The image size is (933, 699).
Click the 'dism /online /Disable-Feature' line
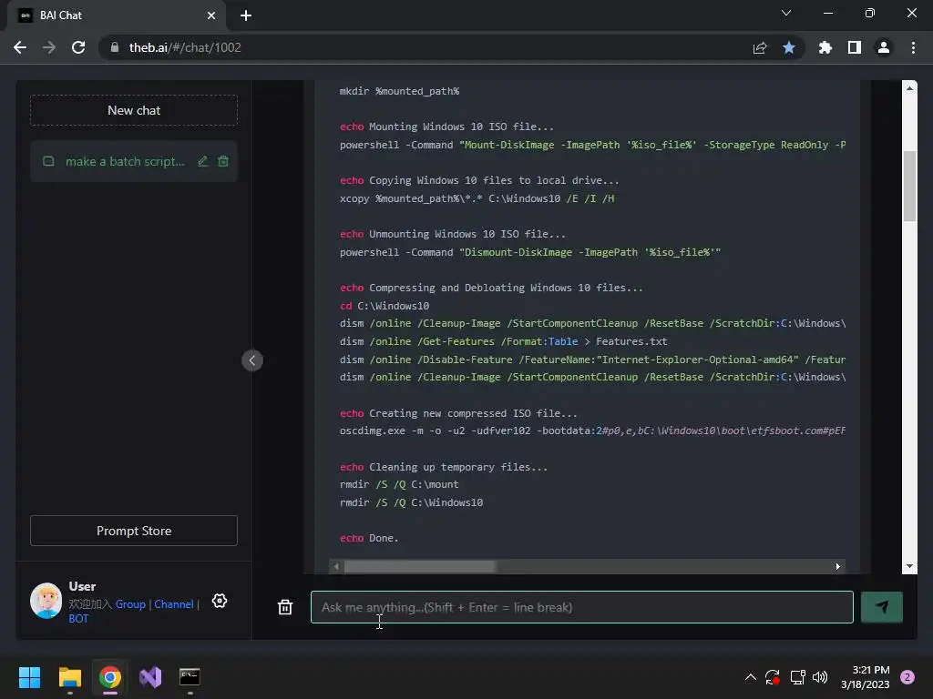(x=592, y=359)
